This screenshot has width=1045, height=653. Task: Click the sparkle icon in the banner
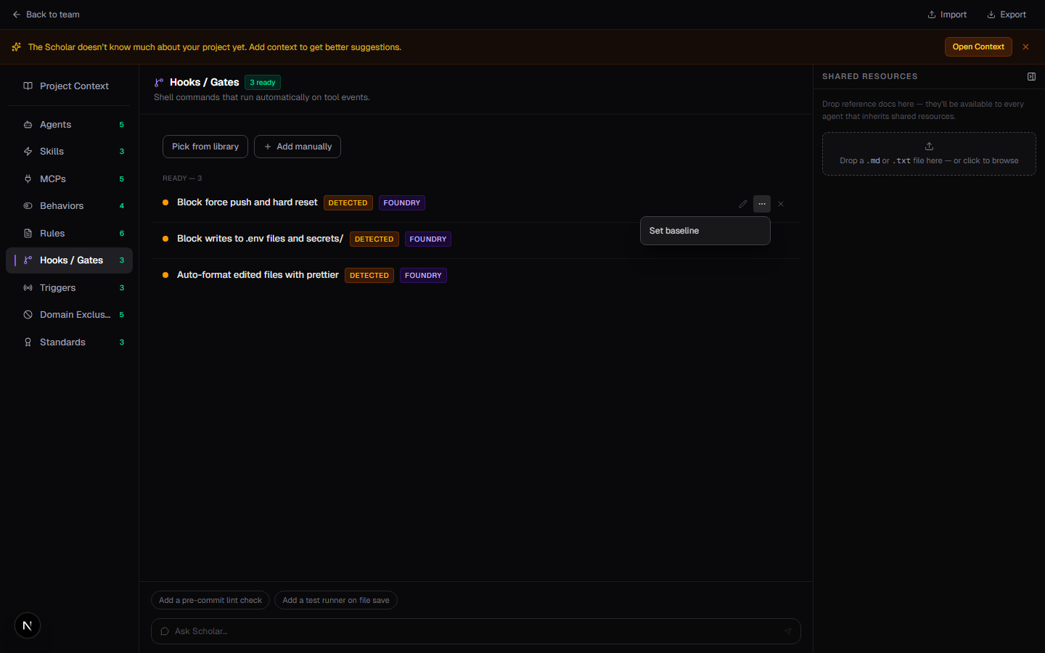pyautogui.click(x=17, y=47)
